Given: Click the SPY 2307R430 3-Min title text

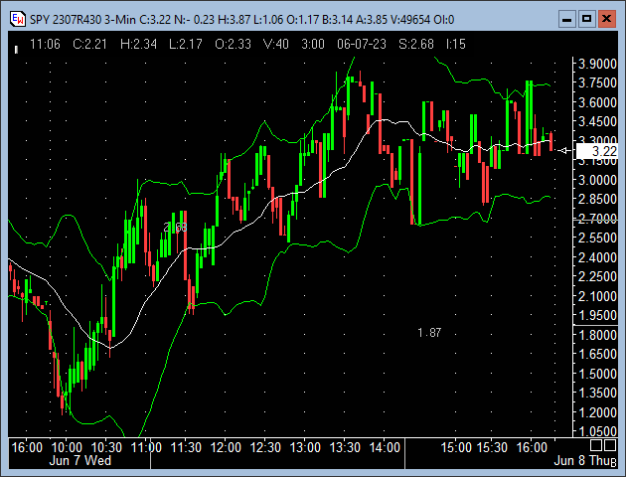Looking at the screenshot, I should [x=82, y=20].
